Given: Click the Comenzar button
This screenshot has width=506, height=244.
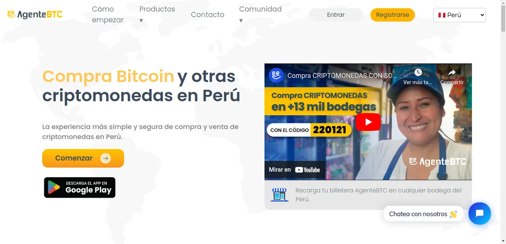Looking at the screenshot, I should pyautogui.click(x=83, y=158).
